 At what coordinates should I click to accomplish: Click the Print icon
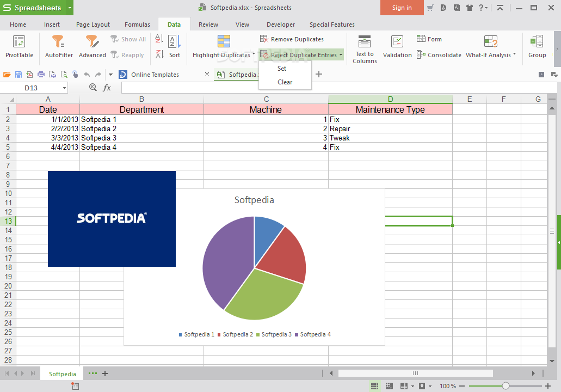point(41,75)
